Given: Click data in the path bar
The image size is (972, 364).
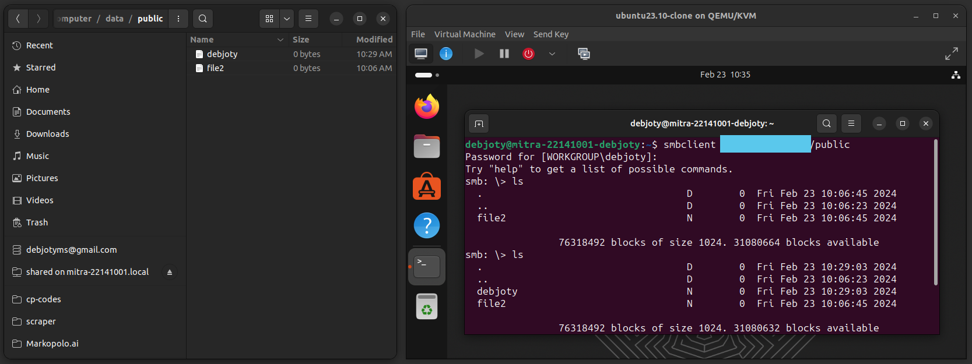Looking at the screenshot, I should [x=114, y=19].
